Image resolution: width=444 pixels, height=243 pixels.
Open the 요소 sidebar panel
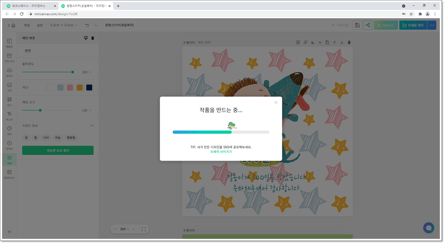coord(9,101)
